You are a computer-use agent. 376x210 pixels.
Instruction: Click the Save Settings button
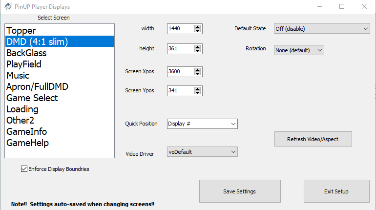point(240,191)
